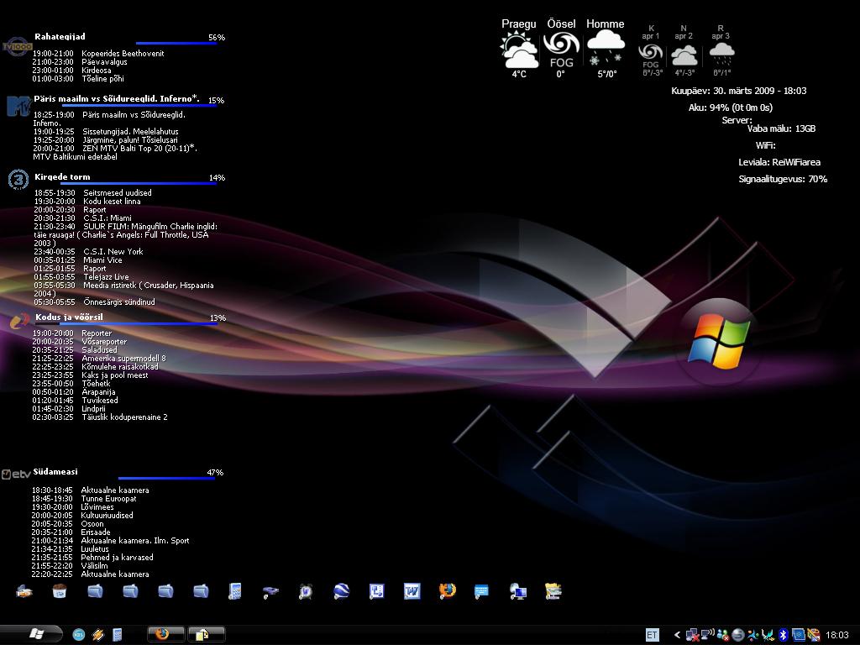
Task: Click the Kodus ja võõrsil 13% progress bar
Action: tap(139, 323)
